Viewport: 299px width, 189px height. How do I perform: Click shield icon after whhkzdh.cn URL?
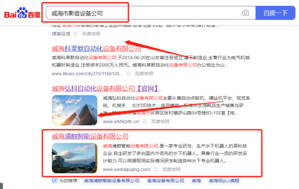tap(145, 121)
